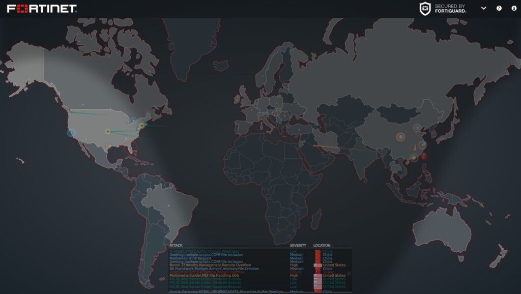This screenshot has width=521, height=294.
Task: Click the ATTACK column header
Action: click(176, 246)
